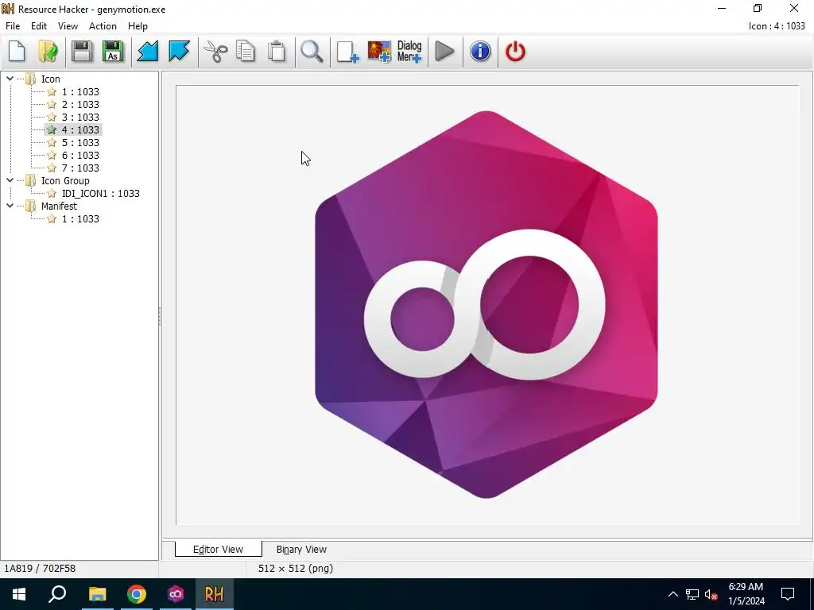Switch to the Binary View tab
This screenshot has width=814, height=610.
click(301, 550)
